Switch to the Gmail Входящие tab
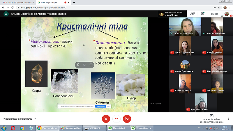Screen dimensions: 233x131 [x=19, y=3]
